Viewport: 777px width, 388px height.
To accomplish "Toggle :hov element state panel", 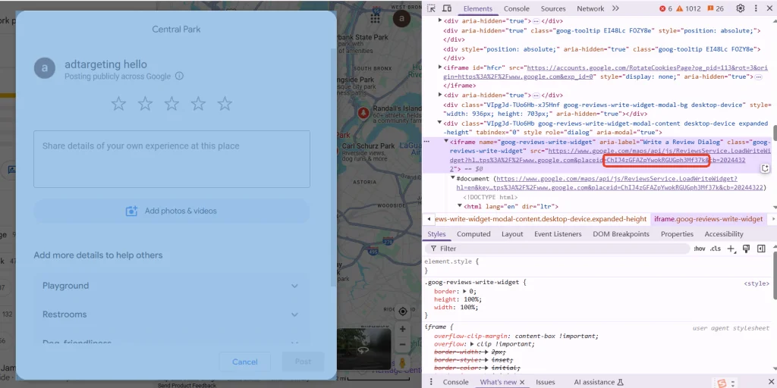I will [699, 249].
